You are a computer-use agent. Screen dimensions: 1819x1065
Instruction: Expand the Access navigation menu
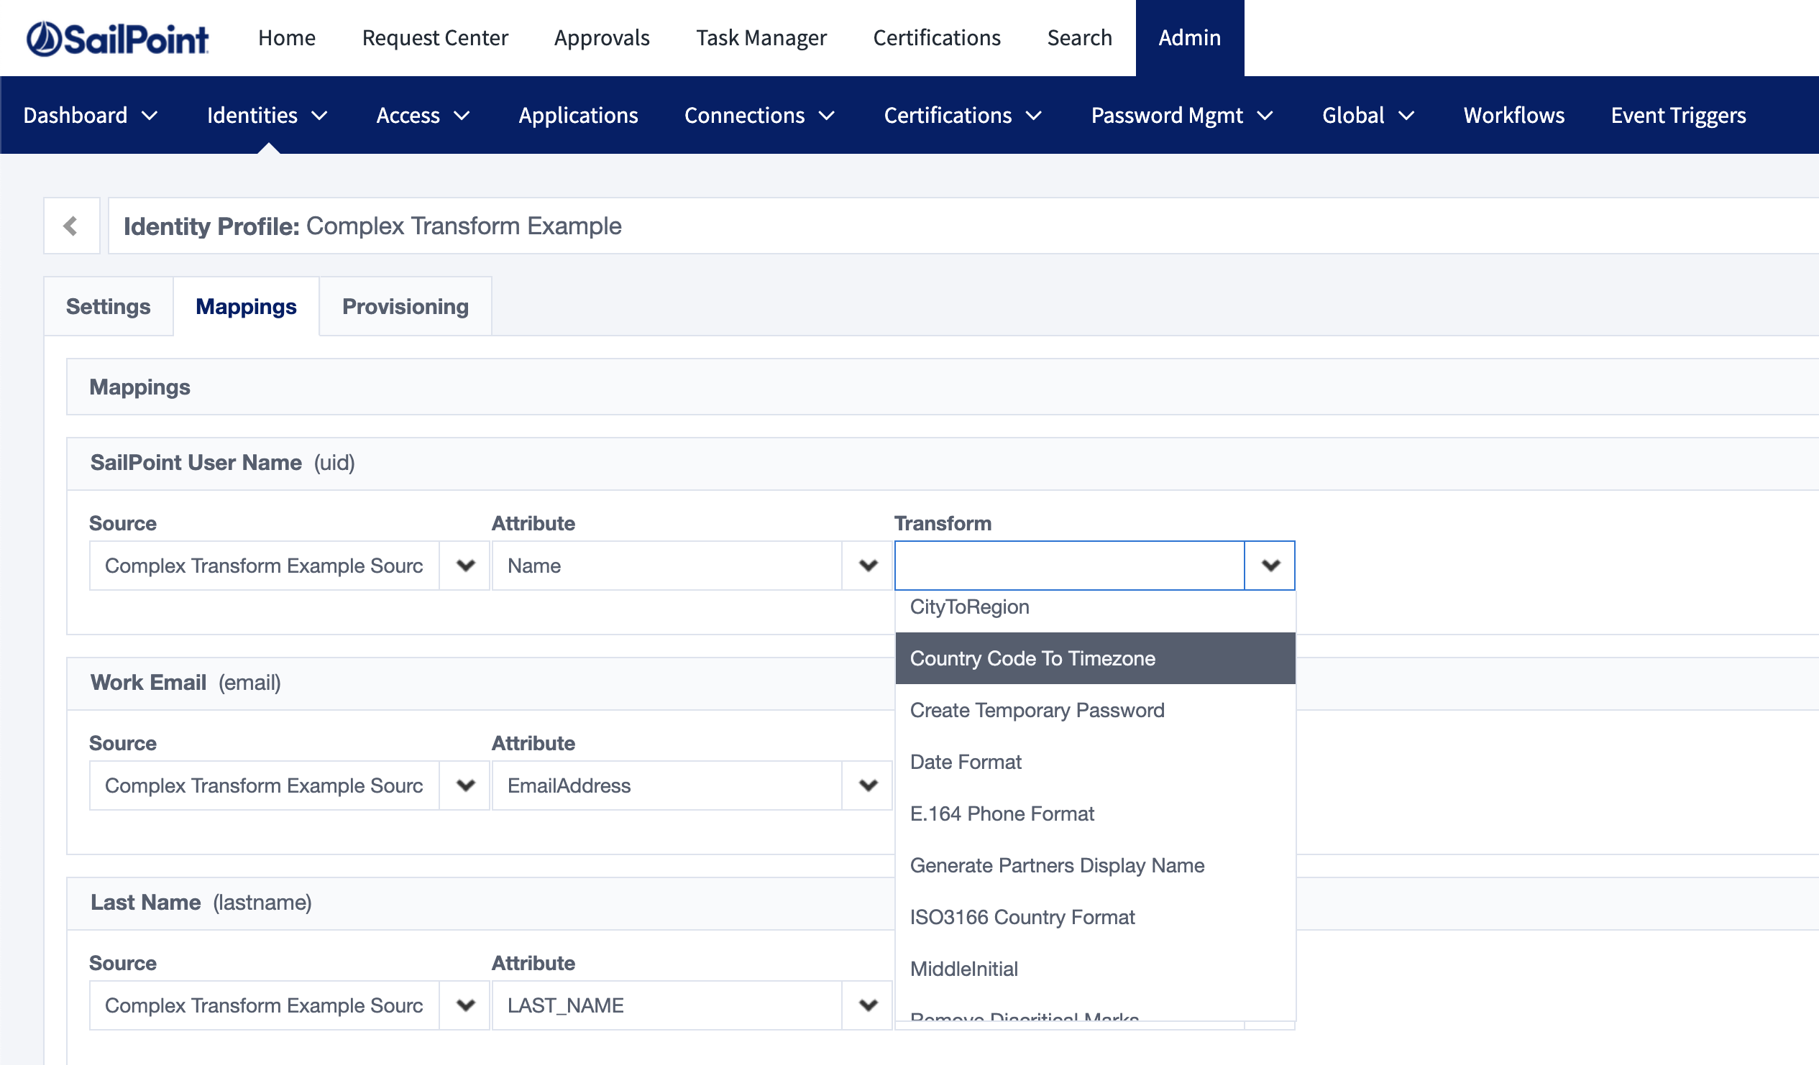422,115
